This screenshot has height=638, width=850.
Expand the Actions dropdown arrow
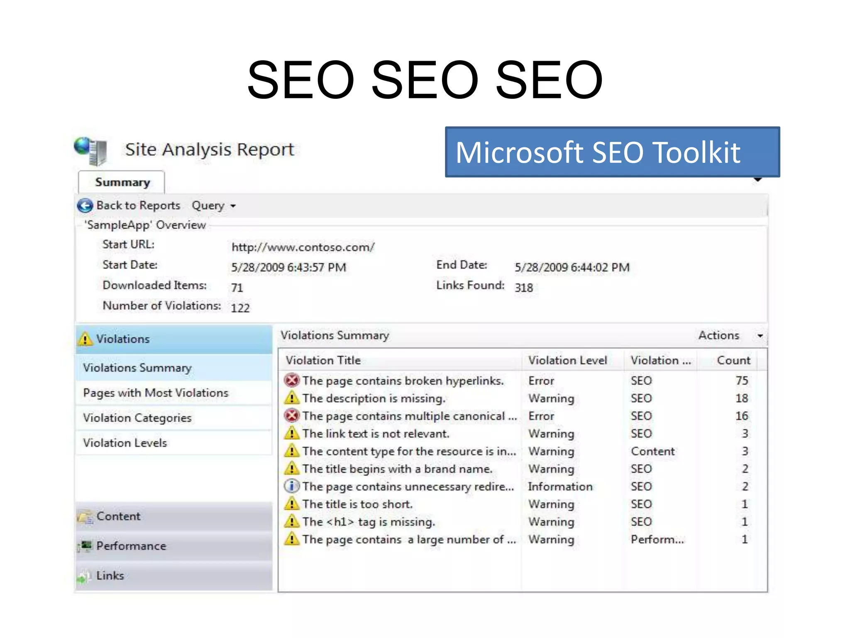[x=760, y=336]
